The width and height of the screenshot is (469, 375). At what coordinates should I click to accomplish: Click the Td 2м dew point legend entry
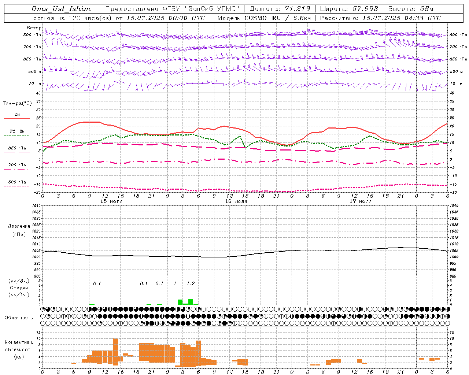(x=17, y=131)
